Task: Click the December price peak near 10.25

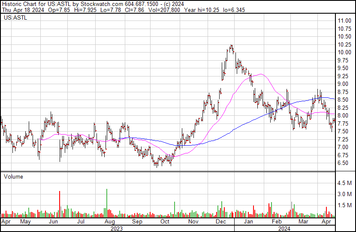Action: (231, 46)
